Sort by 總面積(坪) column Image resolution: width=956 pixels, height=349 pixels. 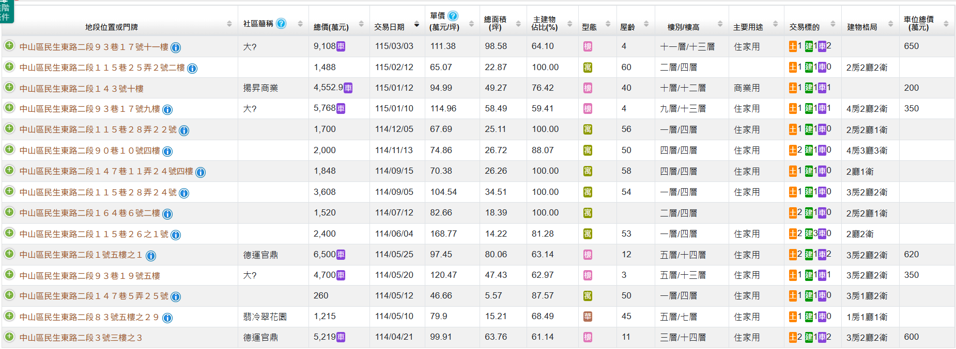(x=518, y=24)
